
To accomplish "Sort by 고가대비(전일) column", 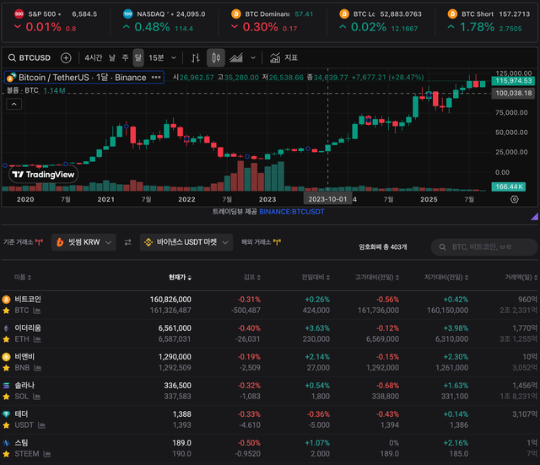I will [377, 278].
